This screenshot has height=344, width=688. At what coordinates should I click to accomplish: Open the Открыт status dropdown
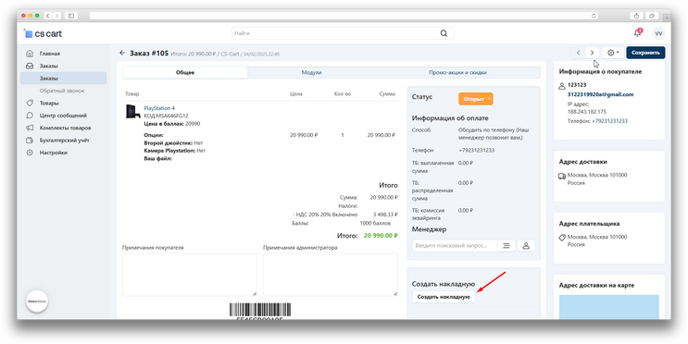(476, 99)
